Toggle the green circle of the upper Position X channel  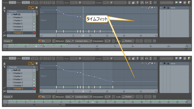tap(34, 17)
